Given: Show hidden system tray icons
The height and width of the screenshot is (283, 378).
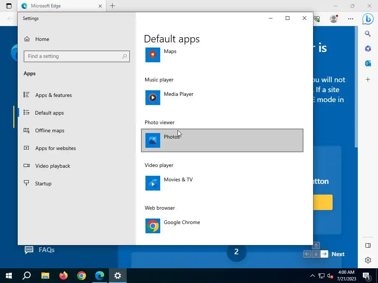Looking at the screenshot, I should pyautogui.click(x=312, y=276).
